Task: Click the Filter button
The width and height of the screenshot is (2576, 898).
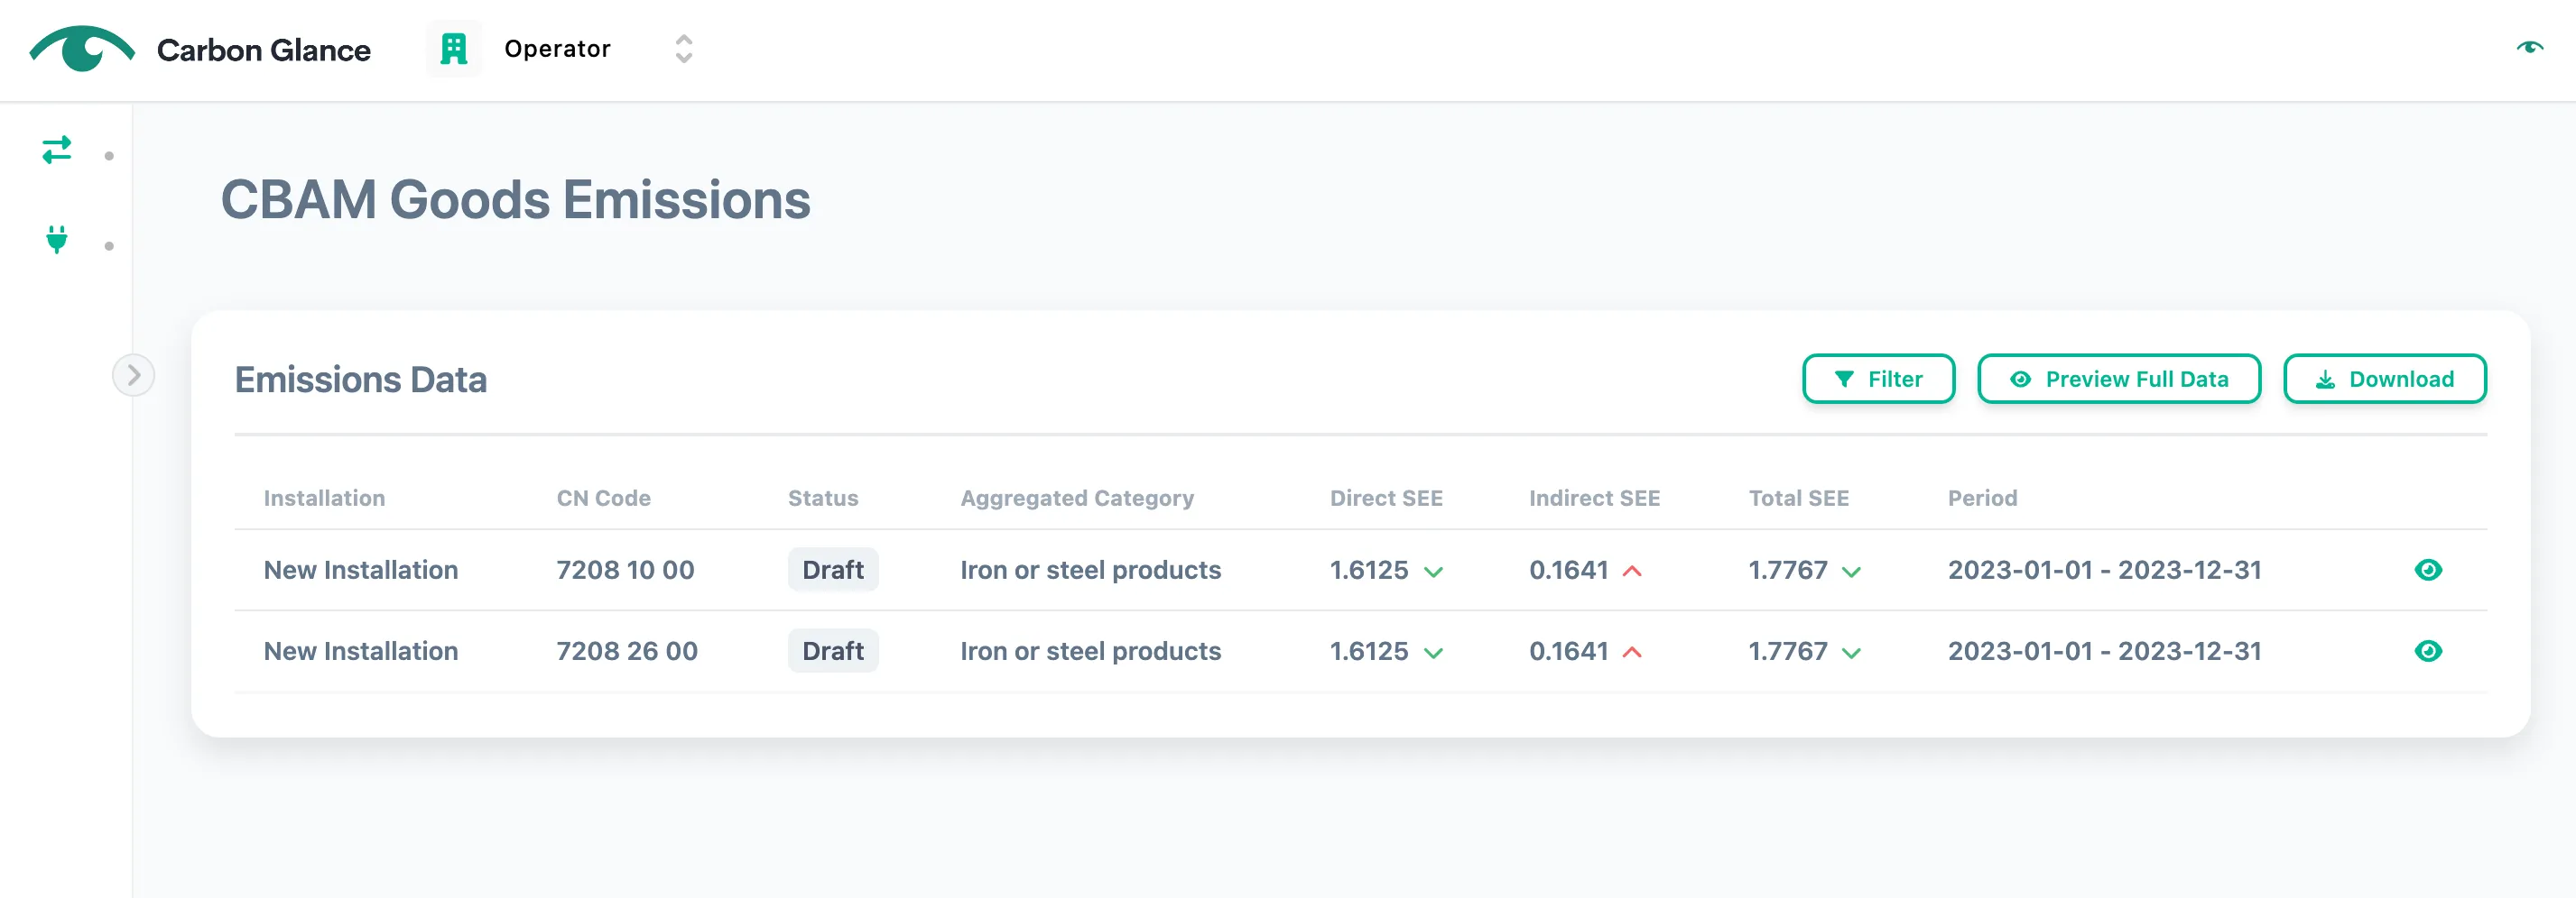Action: [1878, 379]
